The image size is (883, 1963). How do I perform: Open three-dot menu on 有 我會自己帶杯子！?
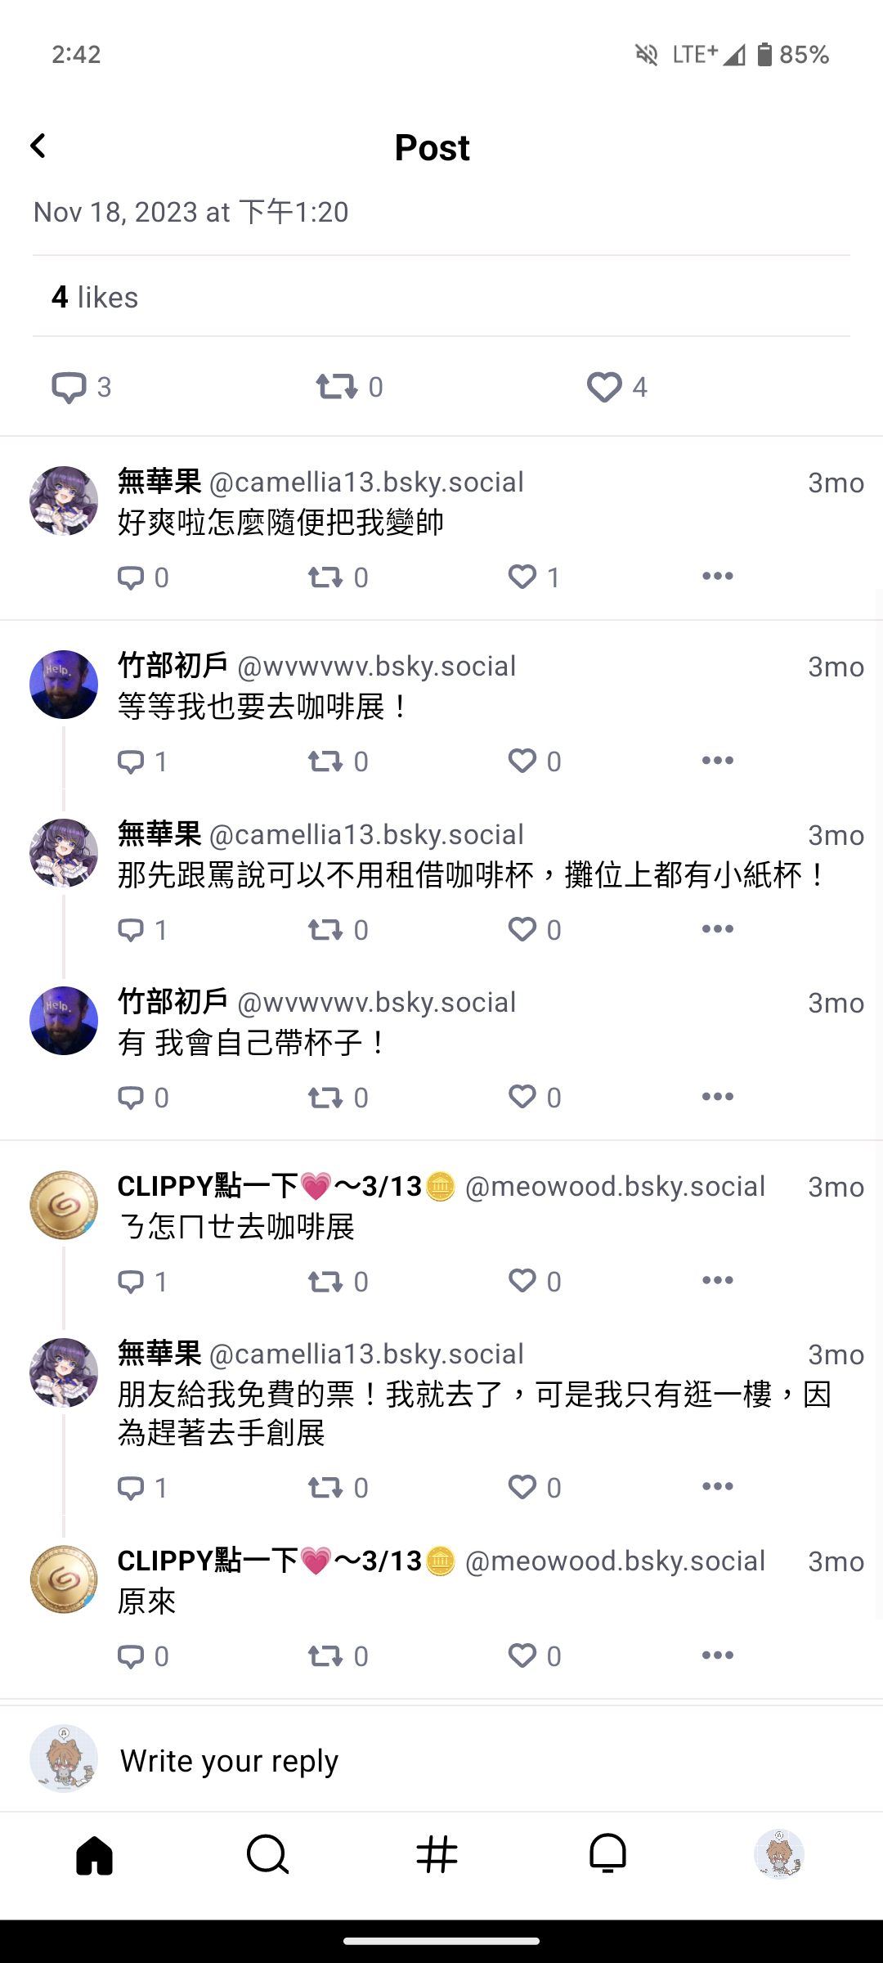(718, 1097)
